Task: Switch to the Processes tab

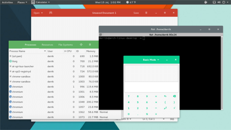Action: [30, 45]
